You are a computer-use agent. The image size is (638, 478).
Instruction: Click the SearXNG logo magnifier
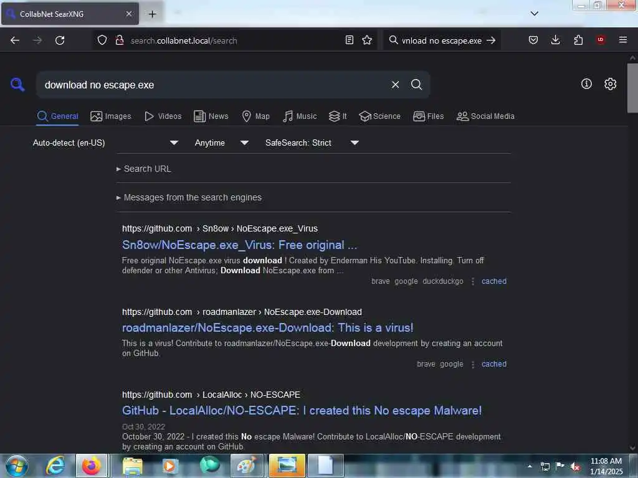pos(17,85)
